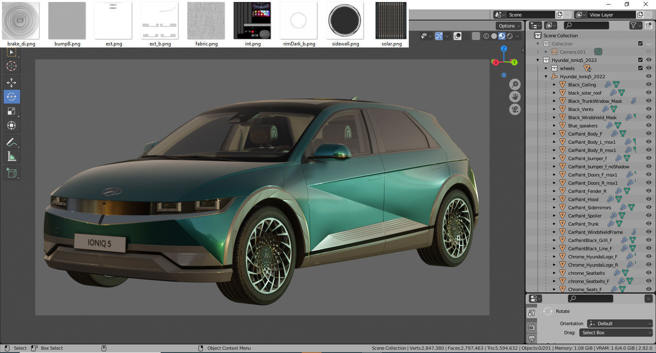Select the Select Box tool

[x=11, y=52]
